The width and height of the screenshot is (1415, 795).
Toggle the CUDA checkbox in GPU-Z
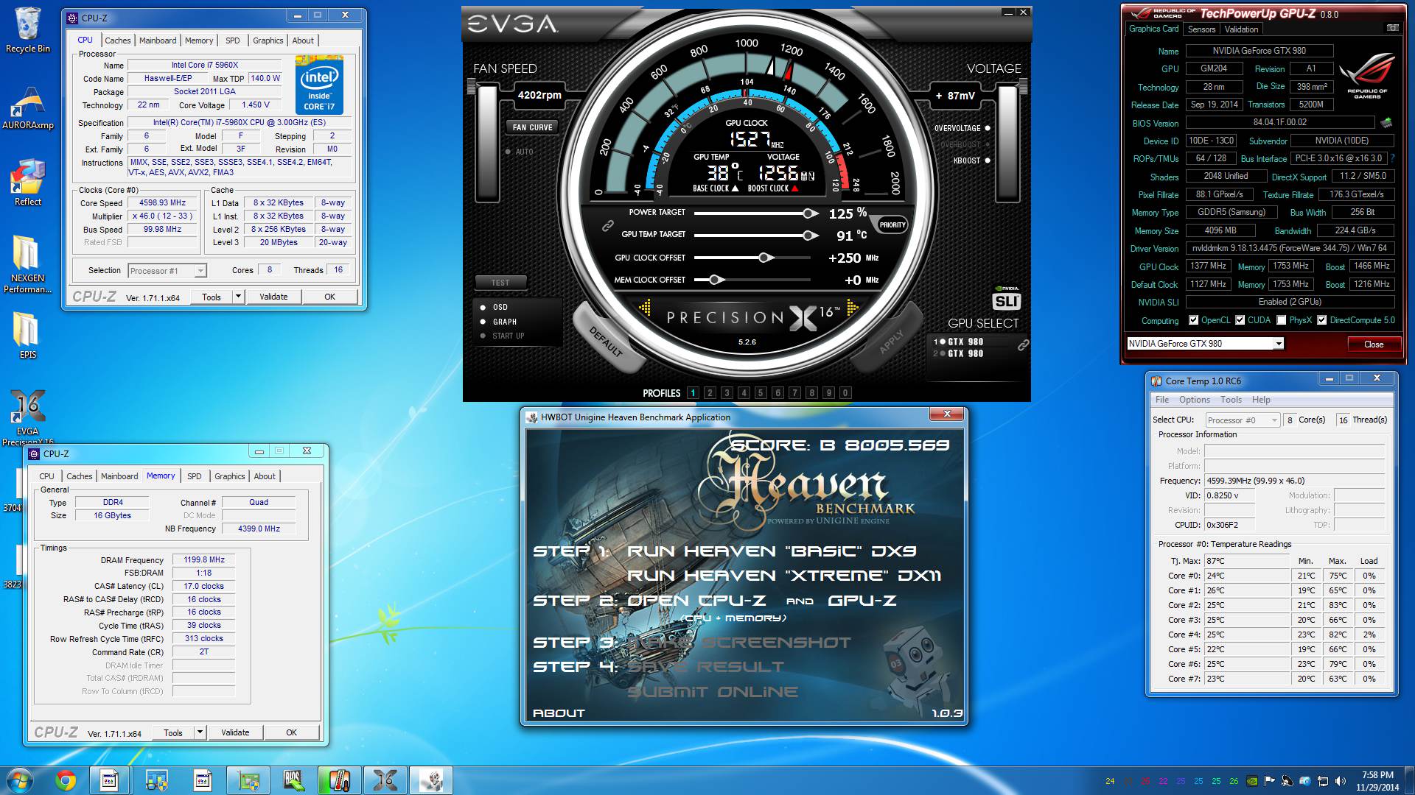[x=1240, y=320]
